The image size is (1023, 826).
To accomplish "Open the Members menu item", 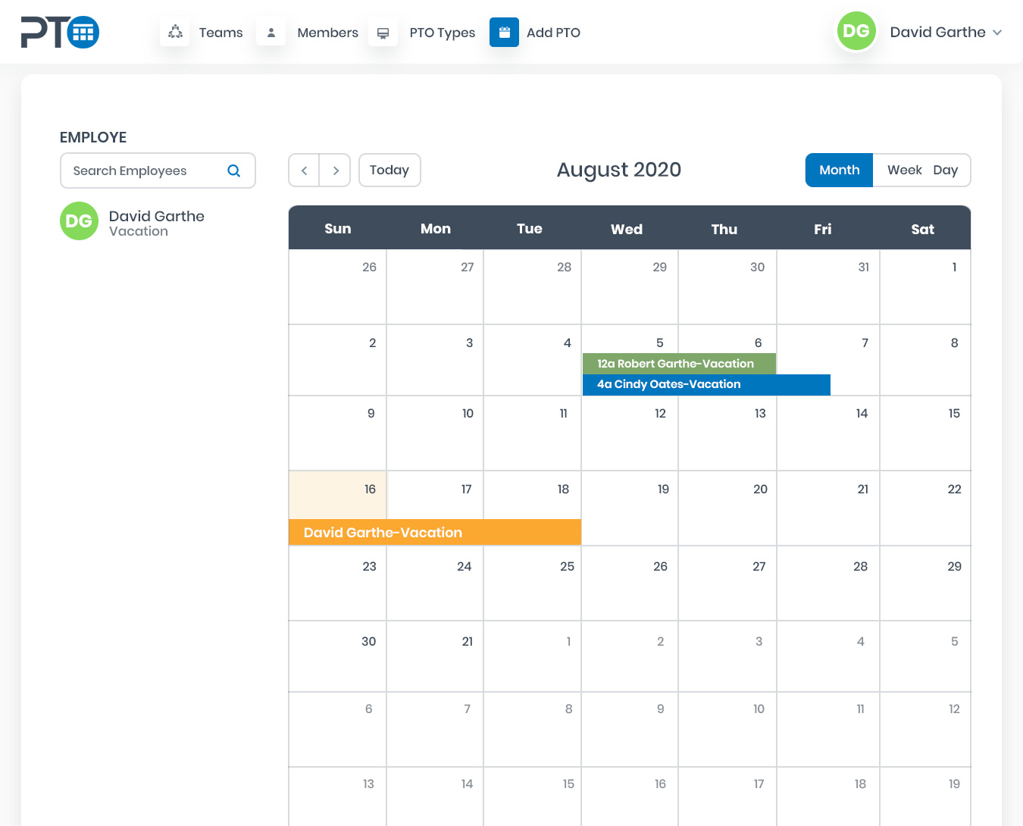I will coord(327,33).
